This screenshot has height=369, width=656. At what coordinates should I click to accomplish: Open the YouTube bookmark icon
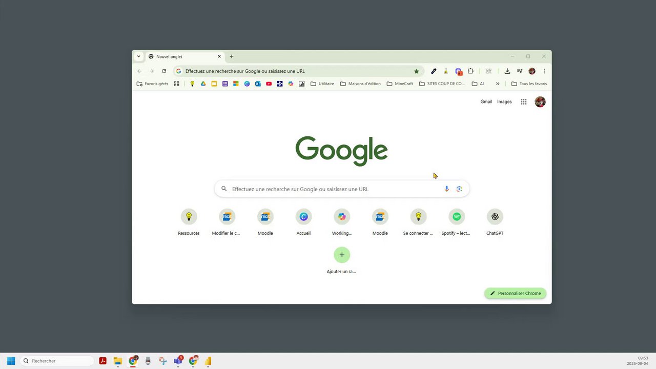[269, 84]
